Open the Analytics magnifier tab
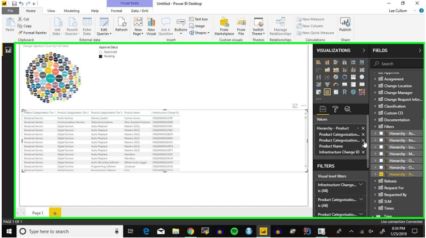Screen dimensions: 426x238 (x=347, y=109)
